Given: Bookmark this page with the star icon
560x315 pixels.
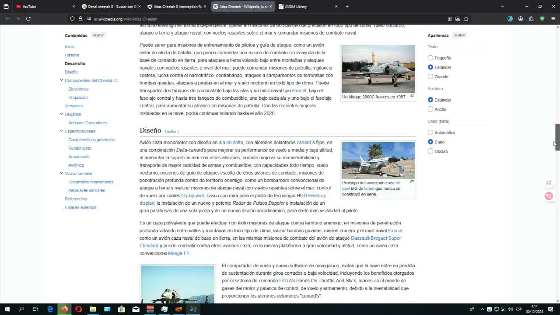Looking at the screenshot, I should (x=466, y=19).
